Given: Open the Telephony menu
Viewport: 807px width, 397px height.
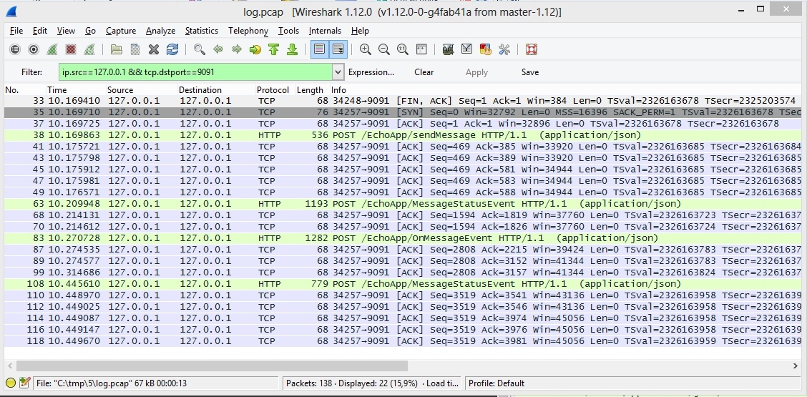Looking at the screenshot, I should pos(248,31).
